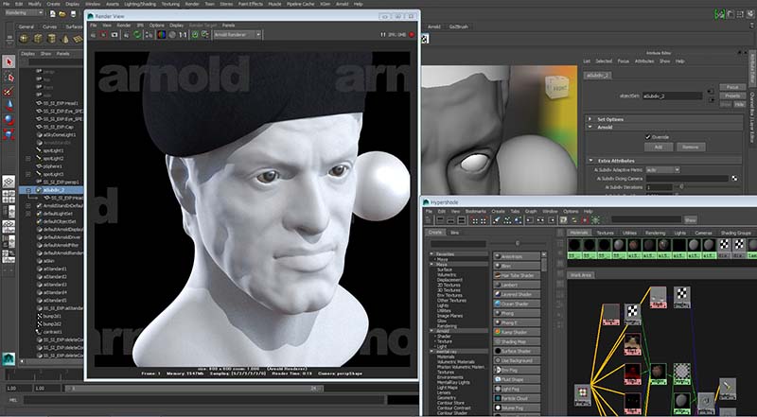Expand the Set Options section
The height and width of the screenshot is (417, 757).
coord(590,119)
